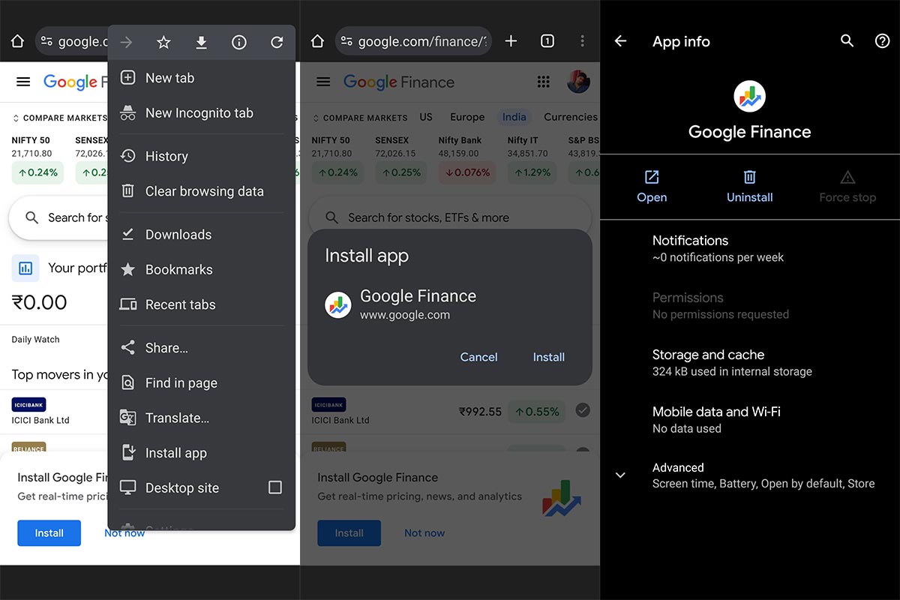Image resolution: width=900 pixels, height=600 pixels.
Task: Toggle the ICICI Bank watchlist checkmark
Action: 583,410
